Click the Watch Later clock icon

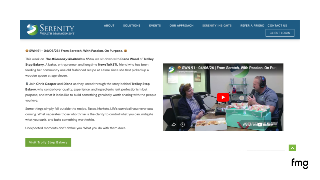182,124
